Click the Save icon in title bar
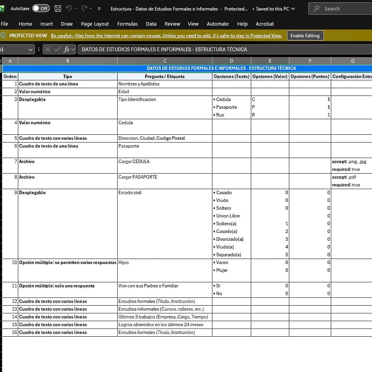 click(x=57, y=9)
